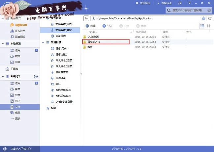Open 系统短信铃声 directory
The image size is (214, 152).
[60, 96]
